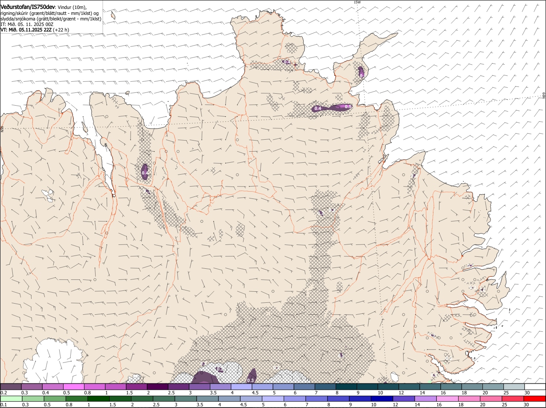The height and width of the screenshot is (408, 546).
Task: Select the violet swatch at 12 in lower legend
Action: [x=404, y=399]
